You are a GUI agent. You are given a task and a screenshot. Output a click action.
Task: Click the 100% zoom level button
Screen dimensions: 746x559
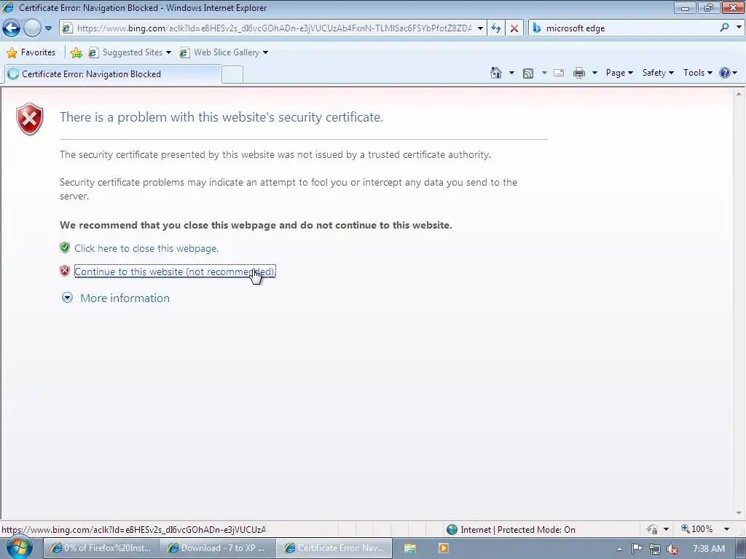coord(697,529)
